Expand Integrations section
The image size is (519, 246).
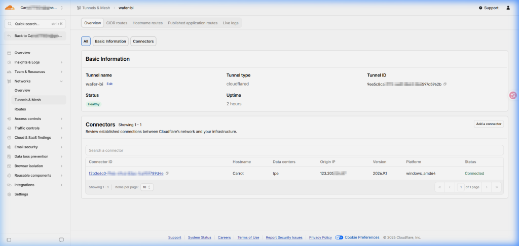(61, 185)
